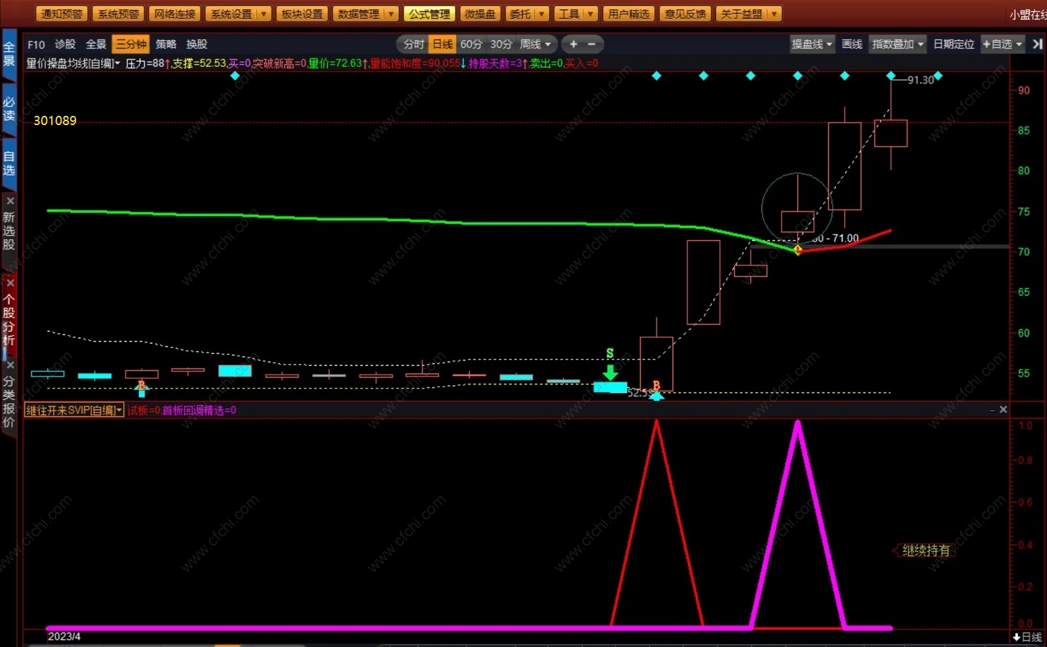Open 公式管理 from the top menu
Viewport: 1047px width, 647px height.
(430, 14)
